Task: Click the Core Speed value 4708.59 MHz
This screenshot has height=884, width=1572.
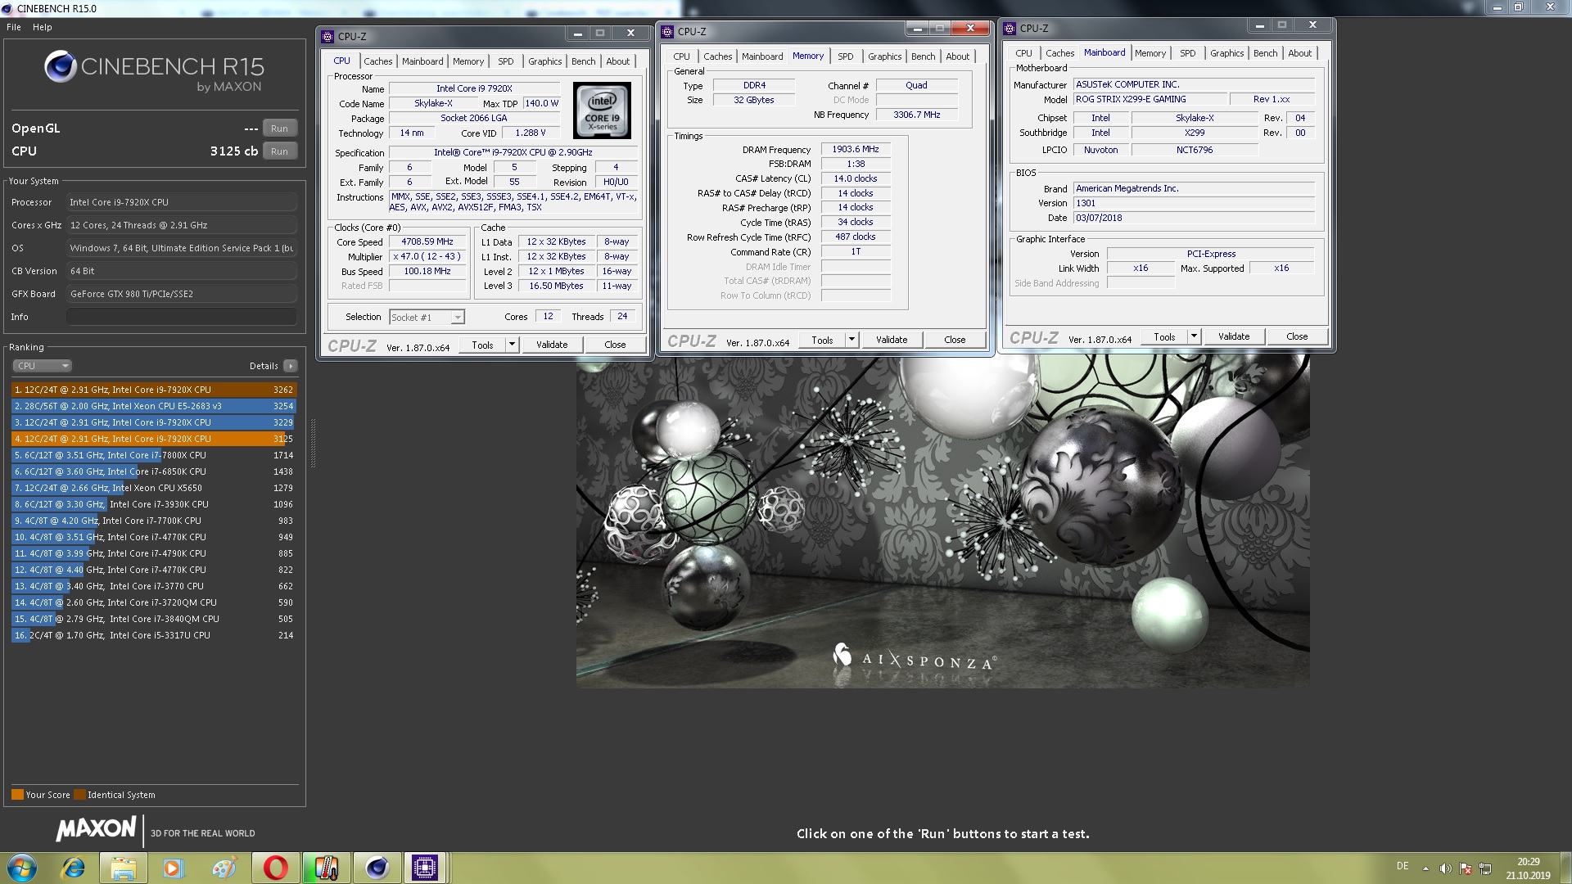Action: point(427,242)
